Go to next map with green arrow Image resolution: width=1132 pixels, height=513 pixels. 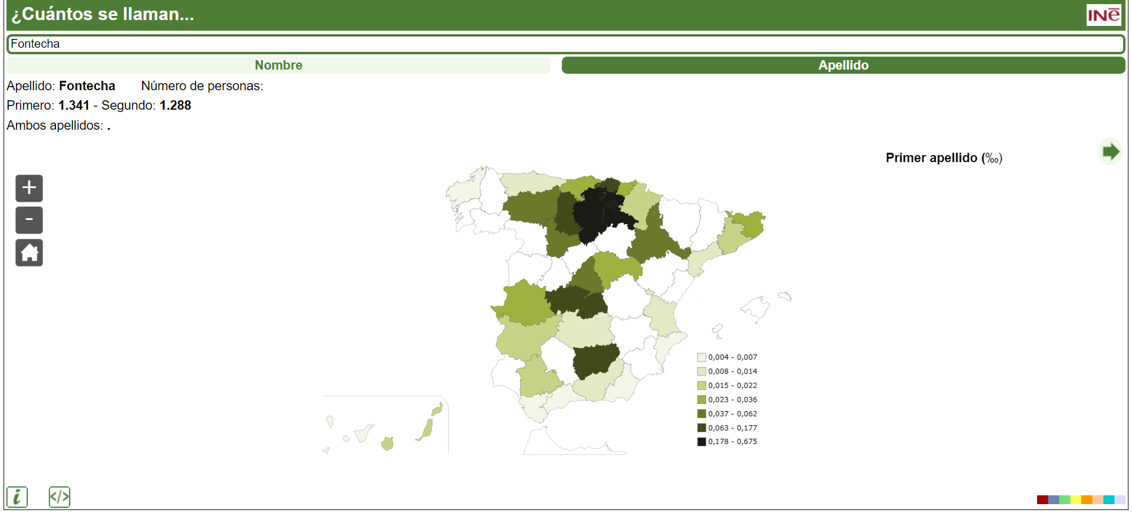1110,152
